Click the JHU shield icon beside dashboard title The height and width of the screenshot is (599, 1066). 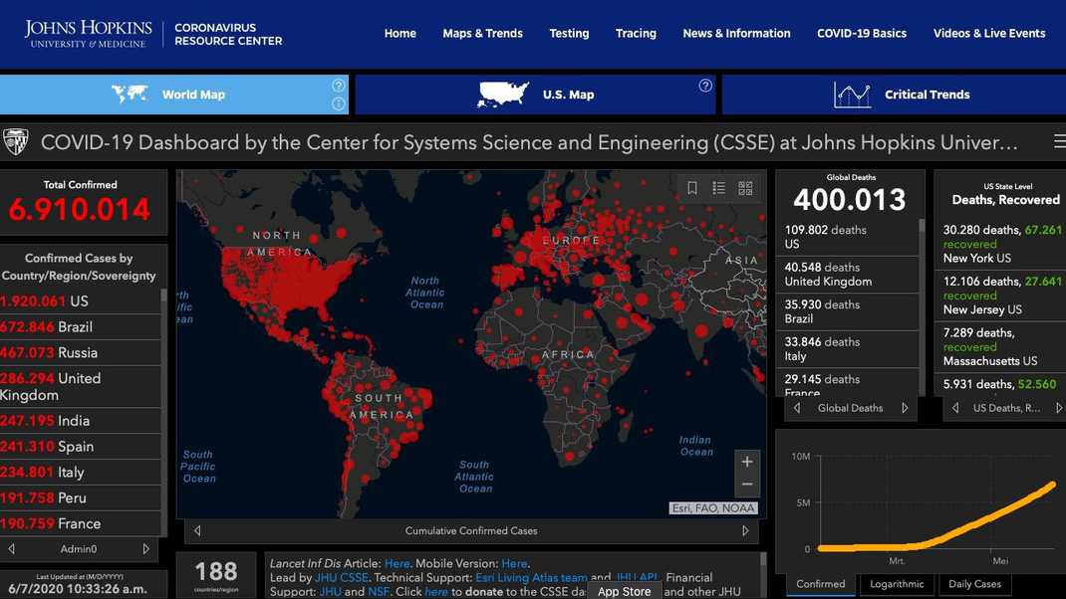[16, 142]
